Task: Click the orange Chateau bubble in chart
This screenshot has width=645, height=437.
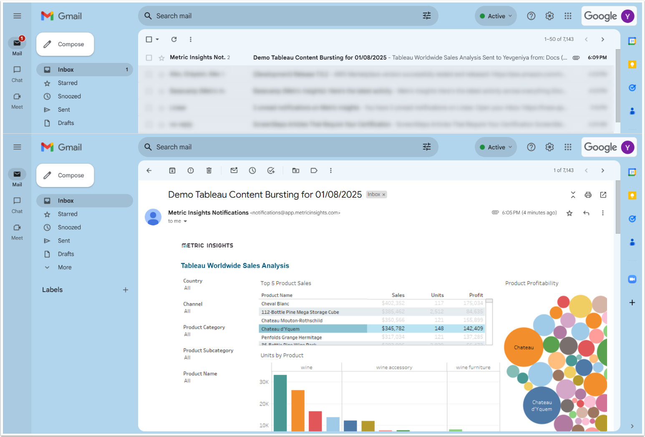Action: (523, 347)
